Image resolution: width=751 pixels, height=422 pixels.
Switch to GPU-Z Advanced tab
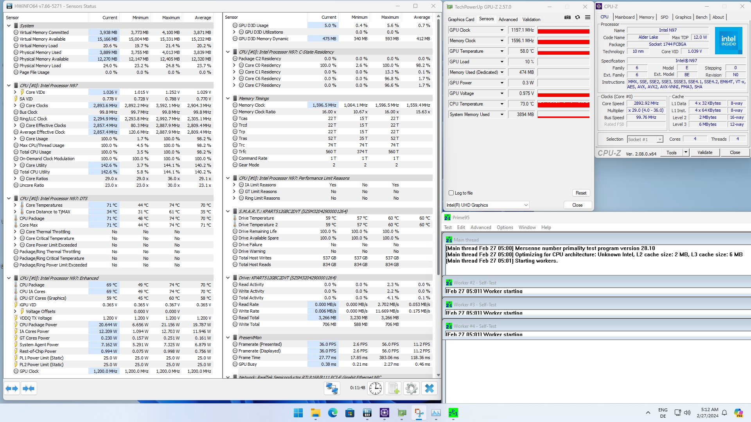coord(508,20)
